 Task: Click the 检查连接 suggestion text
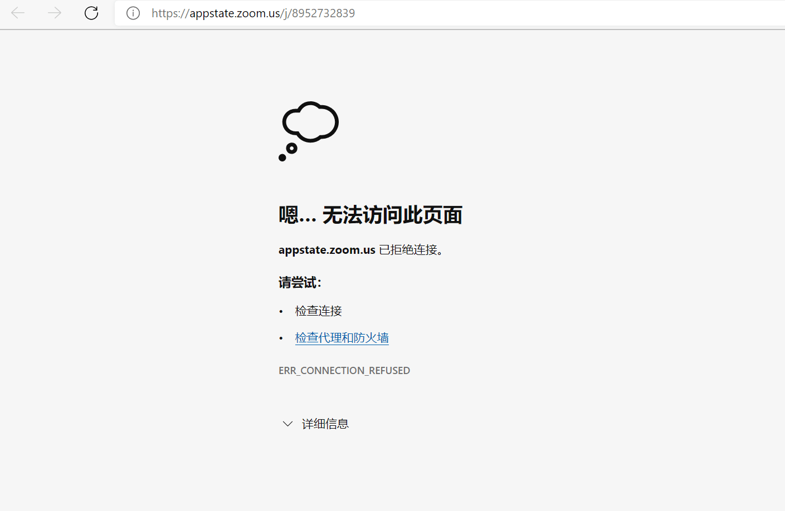(x=319, y=311)
